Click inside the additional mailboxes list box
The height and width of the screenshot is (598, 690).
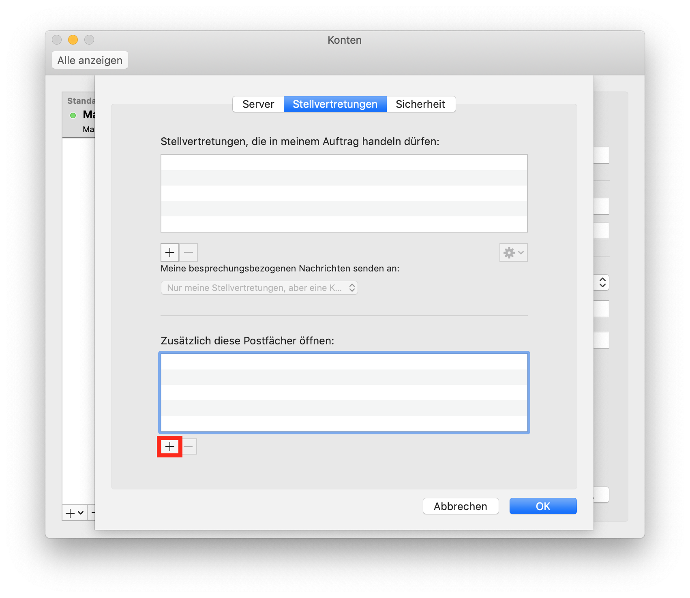(x=344, y=392)
